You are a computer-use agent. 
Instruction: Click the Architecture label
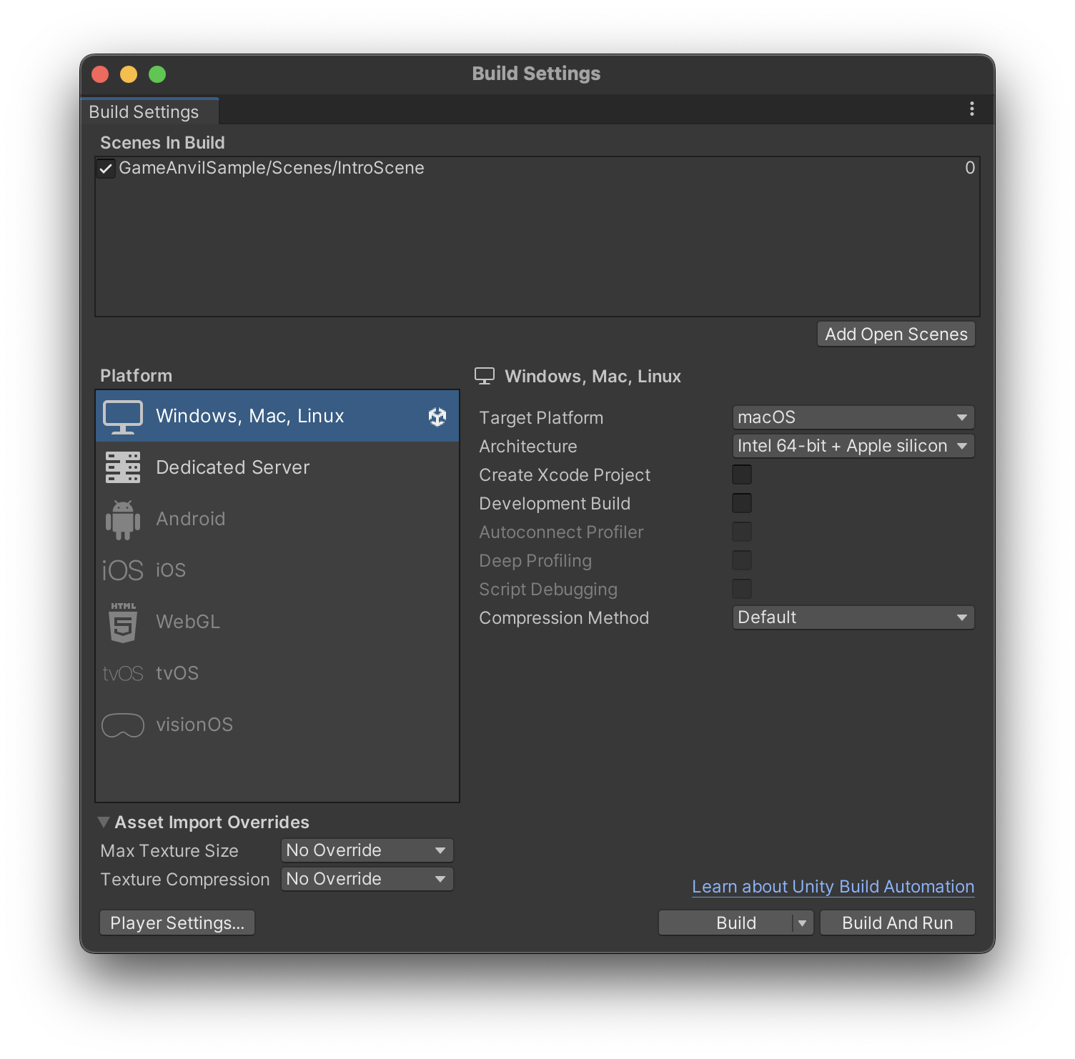pyautogui.click(x=528, y=447)
